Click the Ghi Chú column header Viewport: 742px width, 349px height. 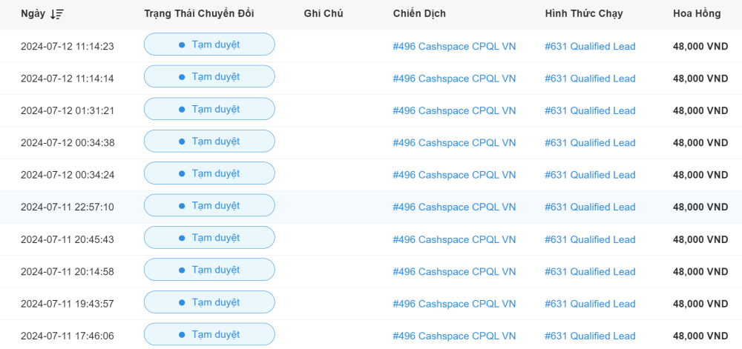324,14
